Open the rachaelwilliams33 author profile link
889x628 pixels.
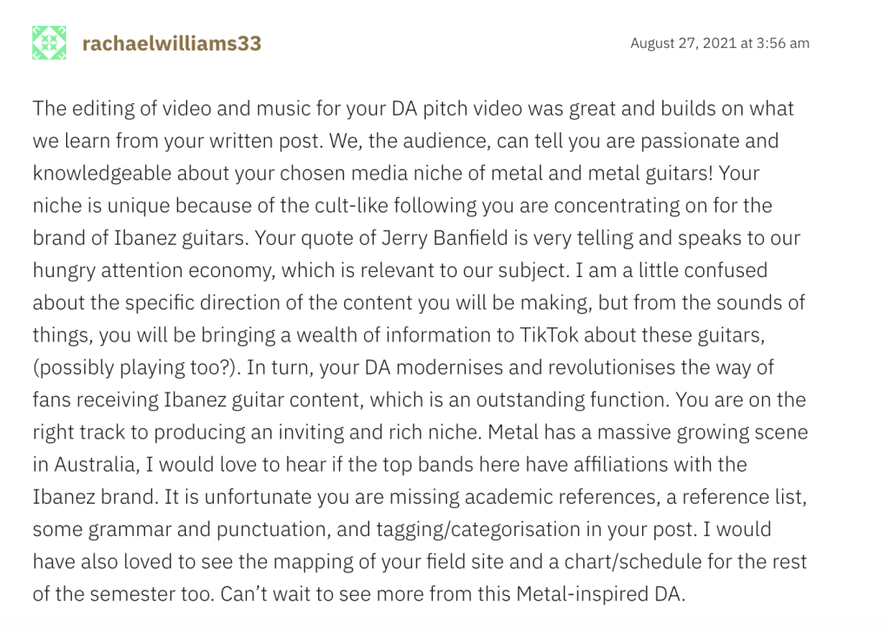(x=171, y=43)
